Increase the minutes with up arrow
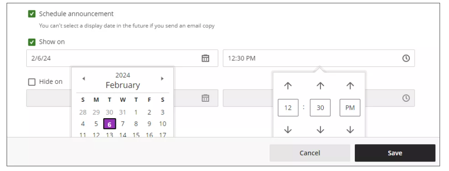This screenshot has width=449, height=171. 320,85
